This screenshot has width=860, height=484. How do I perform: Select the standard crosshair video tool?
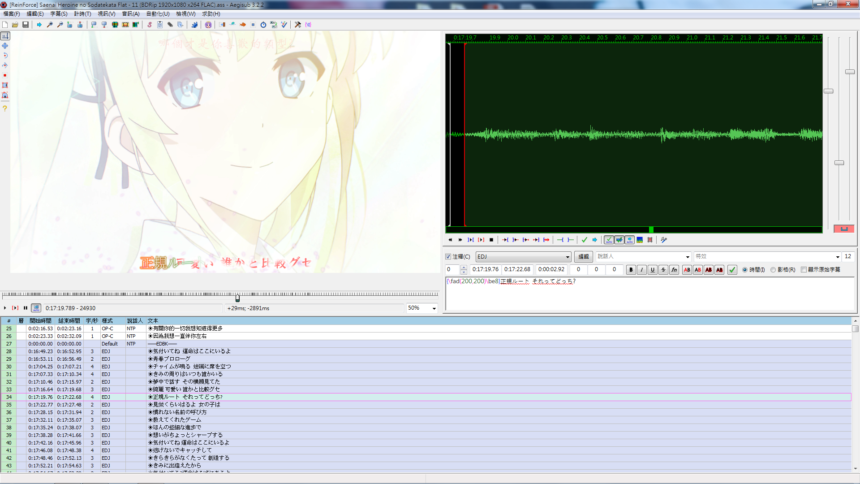click(x=5, y=36)
